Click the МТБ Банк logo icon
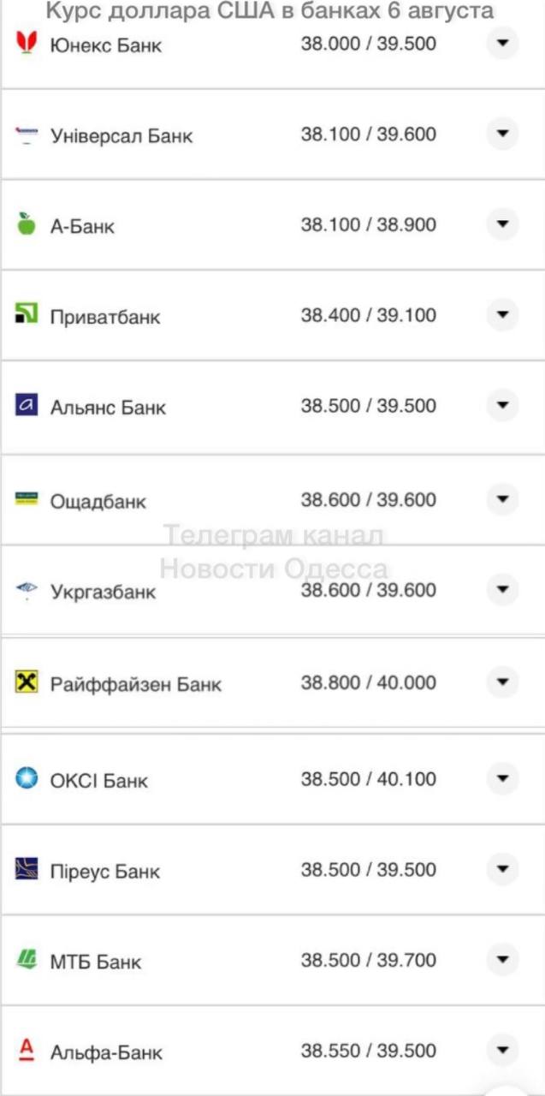The height and width of the screenshot is (1096, 545). tap(27, 960)
